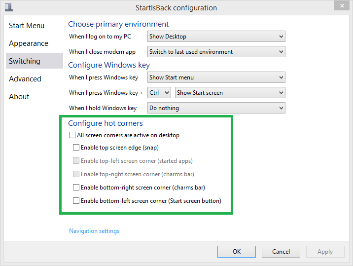Click the 'StartIsBack configuration' window title
Image resolution: width=353 pixels, height=266 pixels.
[176, 8]
